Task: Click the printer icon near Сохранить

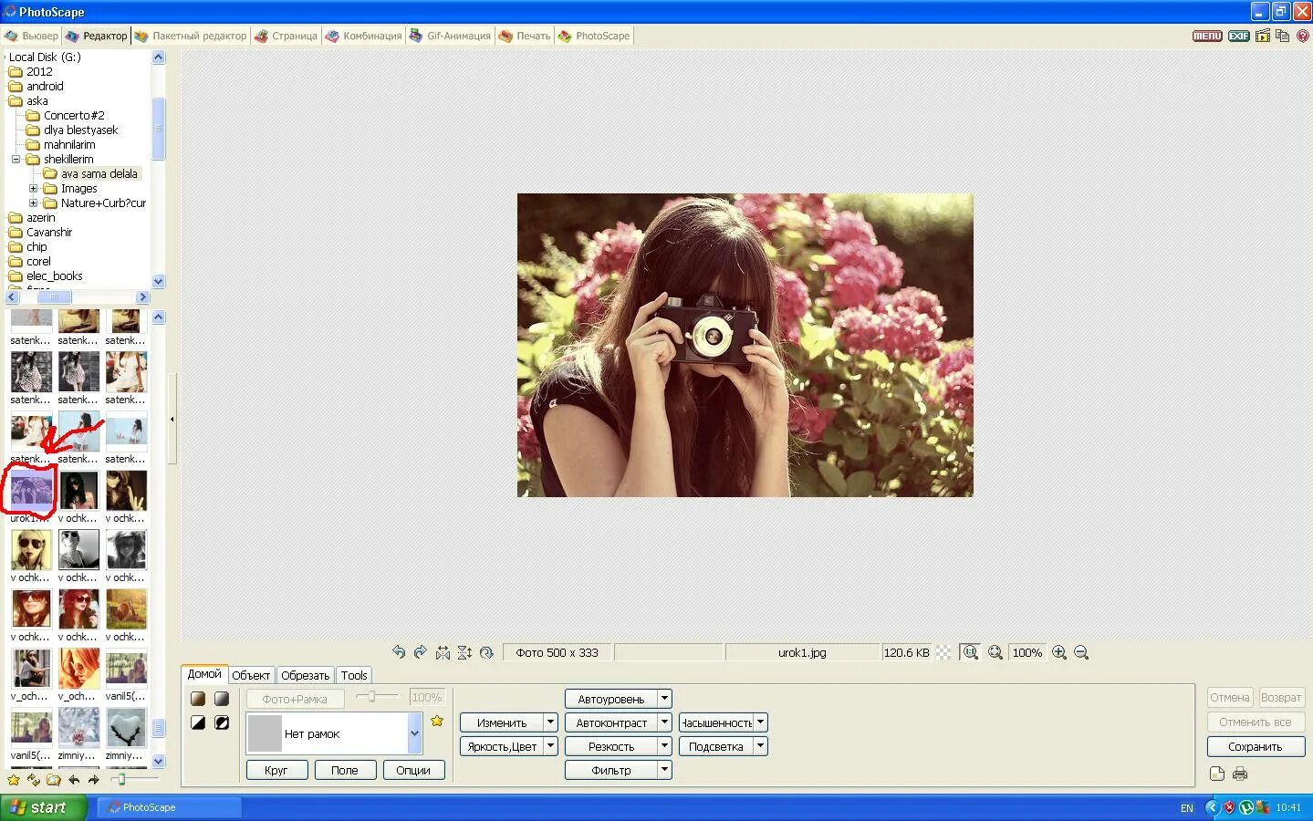Action: click(1240, 774)
